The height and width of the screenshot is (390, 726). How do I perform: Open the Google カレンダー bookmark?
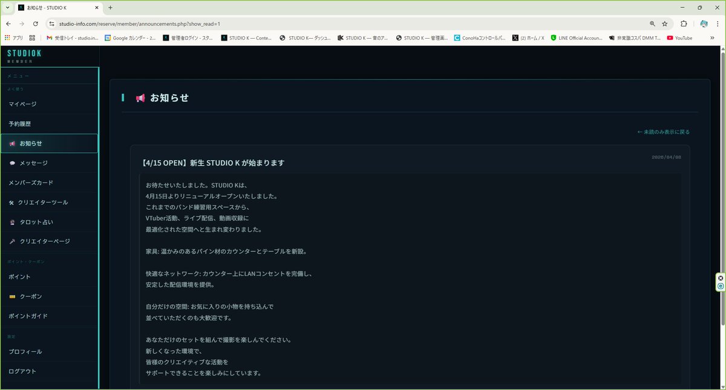tap(130, 37)
